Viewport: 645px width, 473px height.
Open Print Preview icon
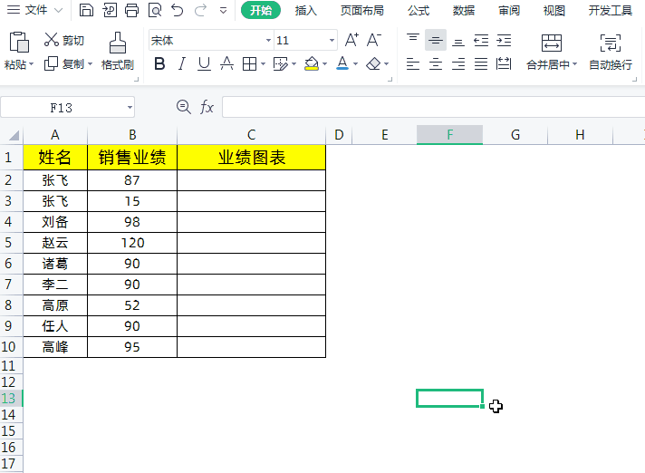(155, 10)
